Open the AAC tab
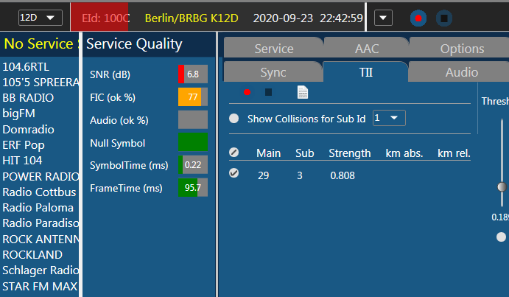The image size is (509, 297). coord(367,49)
